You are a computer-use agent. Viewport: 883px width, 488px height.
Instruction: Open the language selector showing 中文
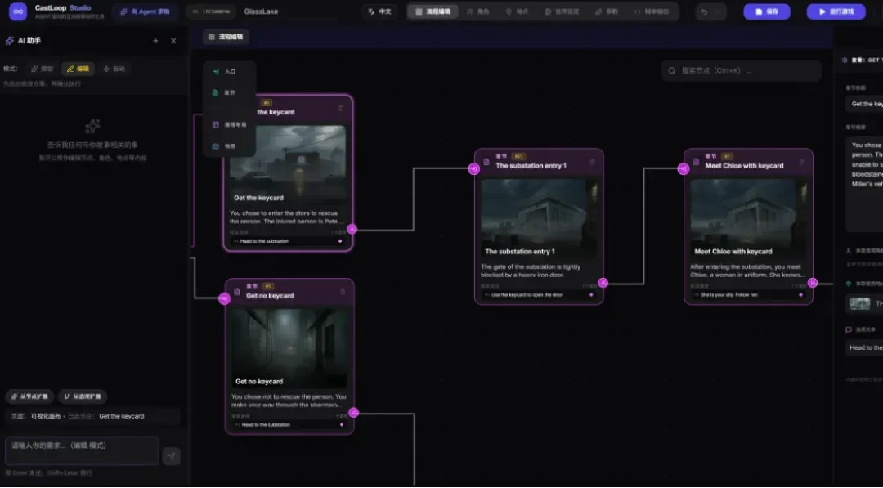tap(380, 11)
